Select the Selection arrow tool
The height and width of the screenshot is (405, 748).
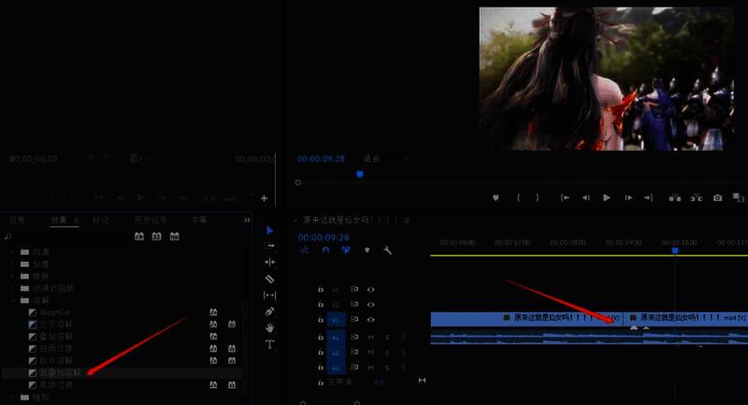pyautogui.click(x=270, y=230)
